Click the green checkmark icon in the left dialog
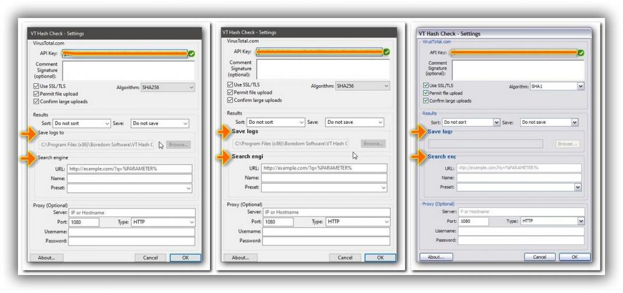Viewport: 623px width, 293px height. click(191, 54)
